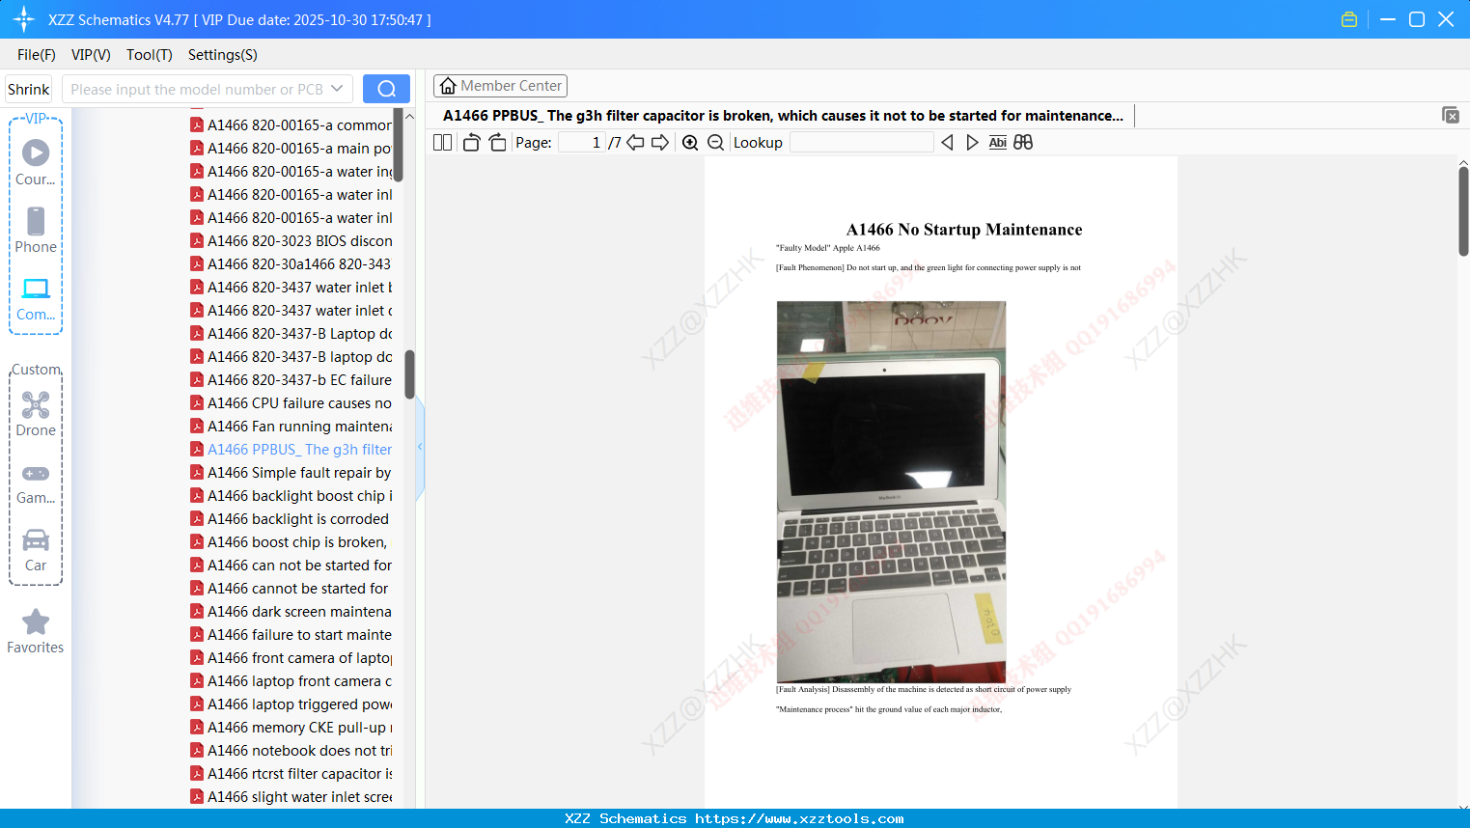Toggle the Abi text select tool
This screenshot has width=1470, height=828.
(x=998, y=143)
